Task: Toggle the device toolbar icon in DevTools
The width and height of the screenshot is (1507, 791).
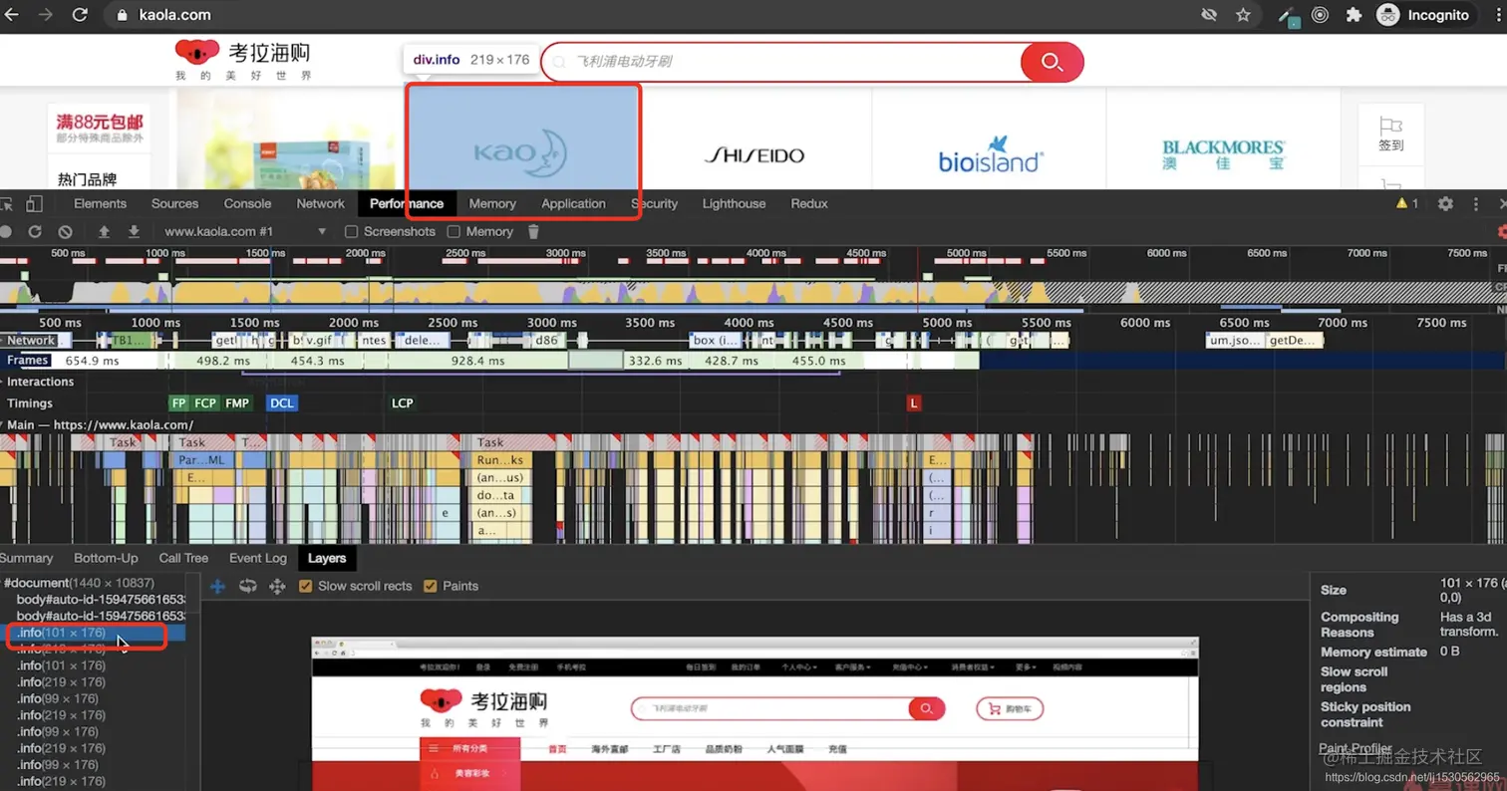Action: pos(34,203)
